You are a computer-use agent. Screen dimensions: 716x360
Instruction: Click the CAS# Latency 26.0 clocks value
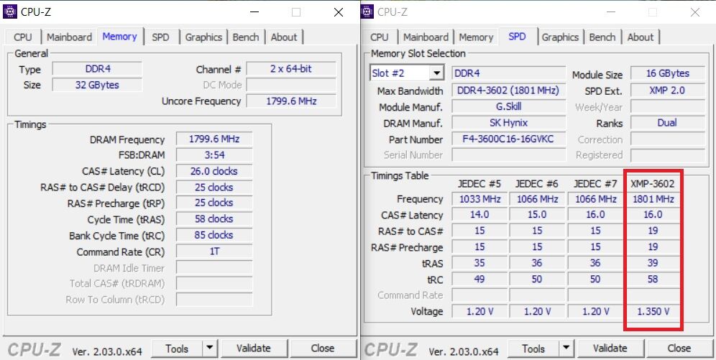click(214, 171)
